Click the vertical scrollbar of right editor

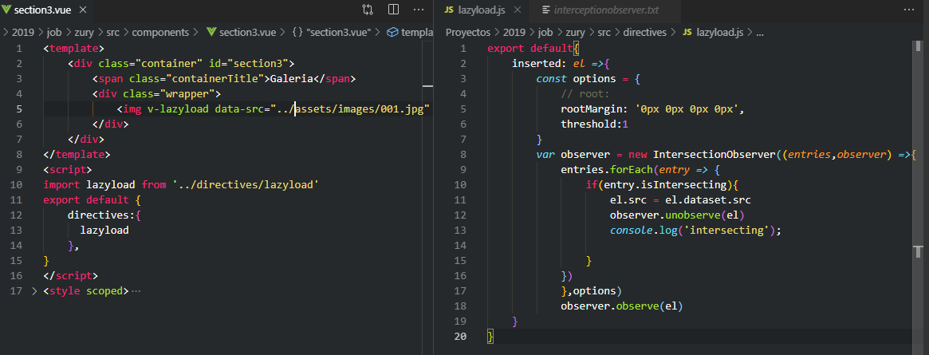pyautogui.click(x=919, y=190)
